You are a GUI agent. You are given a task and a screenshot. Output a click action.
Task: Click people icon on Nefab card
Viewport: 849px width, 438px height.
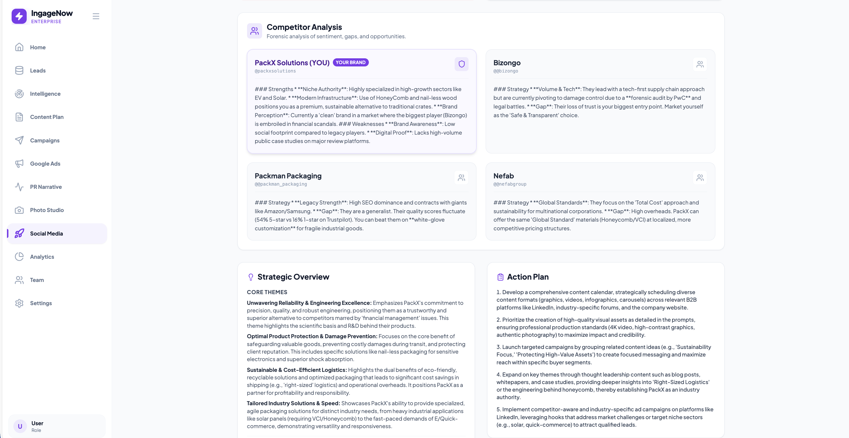tap(700, 178)
